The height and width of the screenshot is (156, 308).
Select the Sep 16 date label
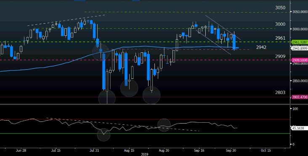[x=199, y=151]
